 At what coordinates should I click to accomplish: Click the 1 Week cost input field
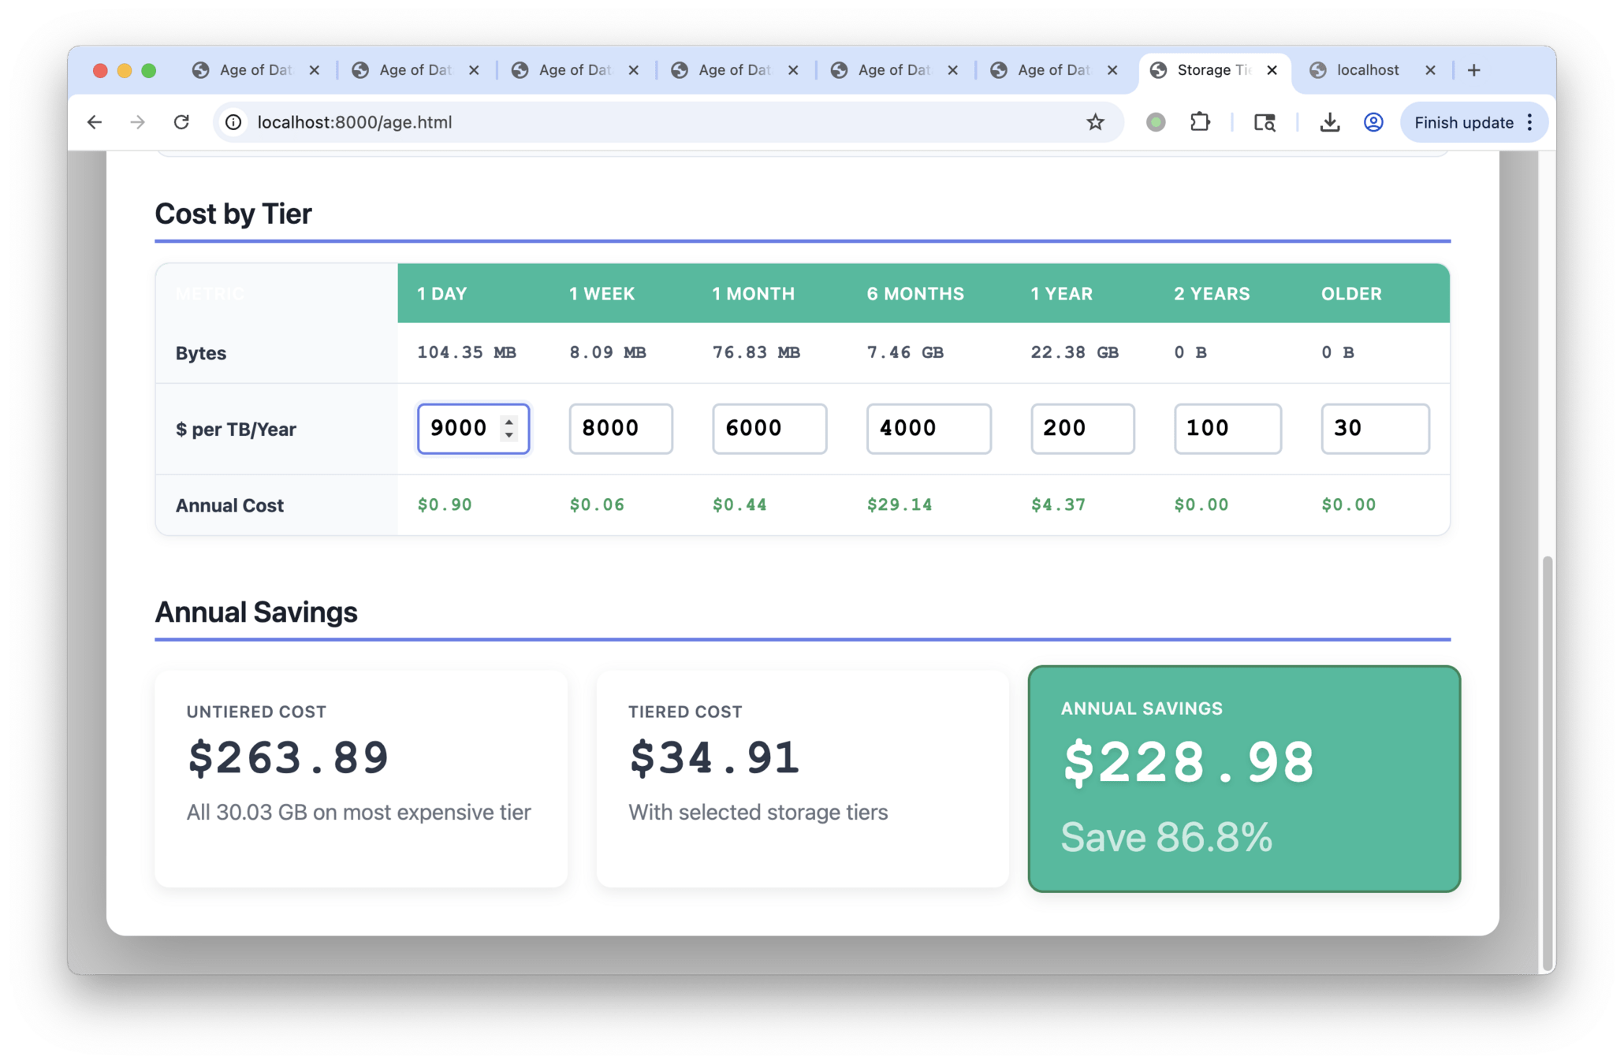tap(620, 429)
